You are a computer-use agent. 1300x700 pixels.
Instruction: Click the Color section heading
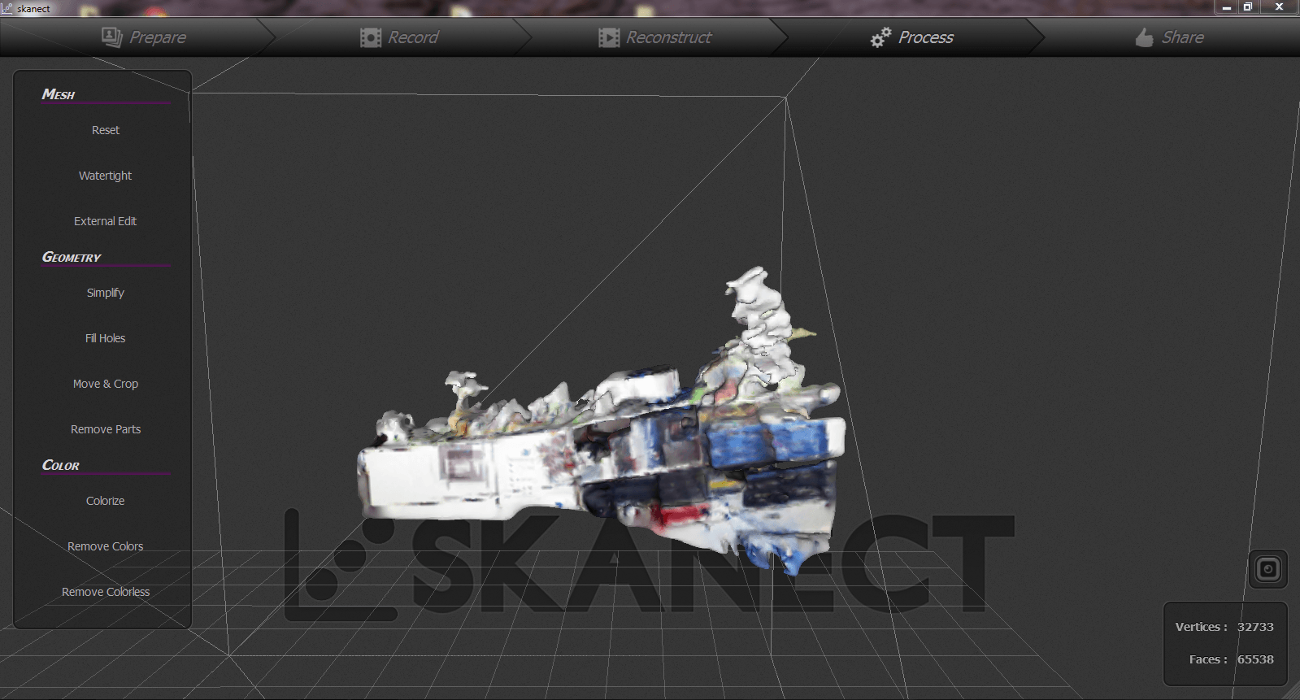[61, 465]
